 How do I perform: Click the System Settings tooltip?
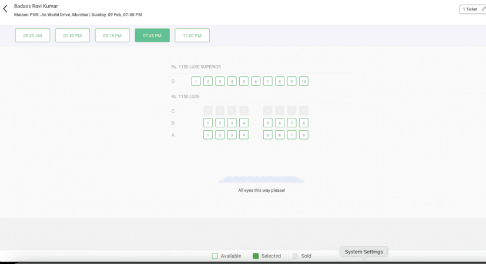pyautogui.click(x=364, y=252)
